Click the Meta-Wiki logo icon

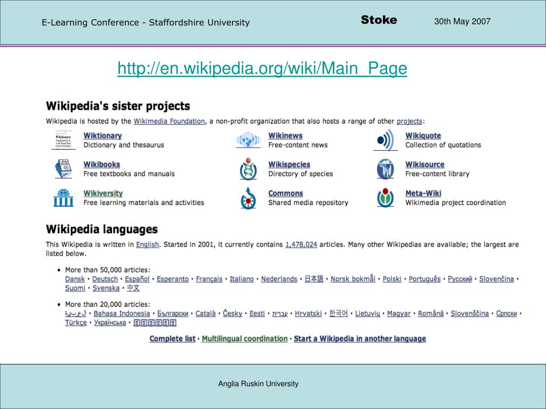tap(385, 198)
